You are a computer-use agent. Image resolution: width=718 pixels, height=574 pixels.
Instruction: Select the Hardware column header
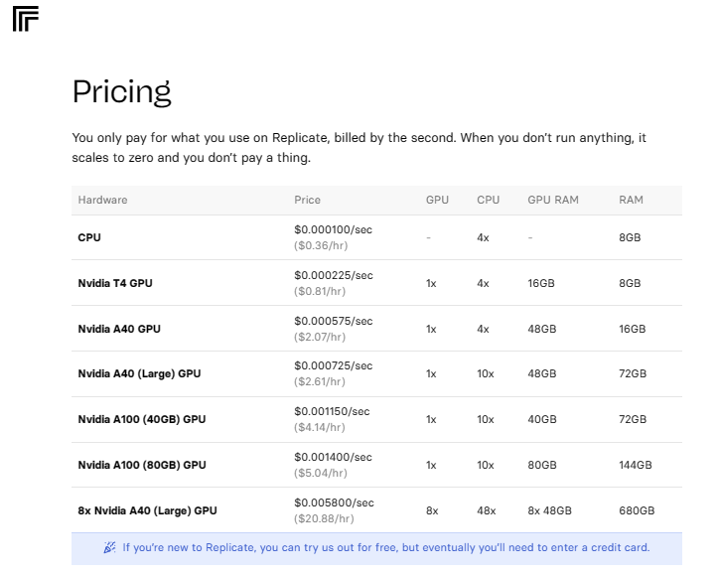pyautogui.click(x=102, y=200)
